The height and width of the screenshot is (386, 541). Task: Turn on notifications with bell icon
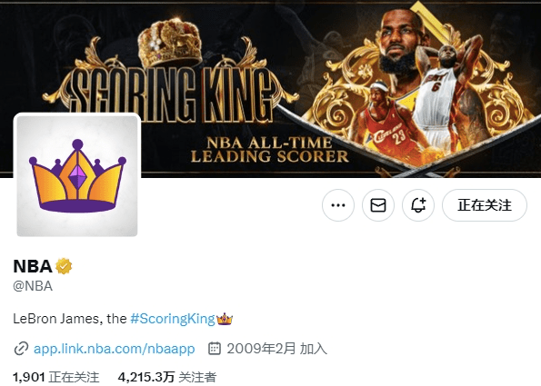pos(418,205)
